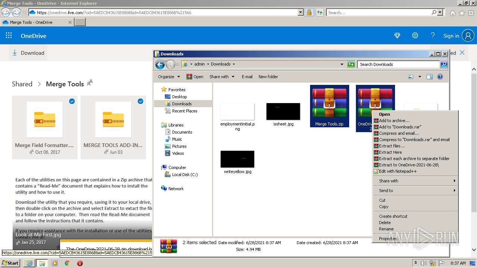Screen dimensions: 477x268
Task: Toggle the preview pane icon
Action: (430, 77)
